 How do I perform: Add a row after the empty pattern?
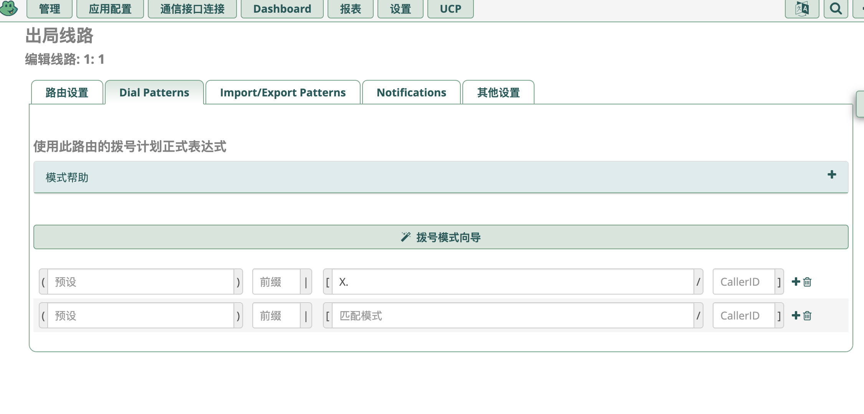(x=796, y=315)
